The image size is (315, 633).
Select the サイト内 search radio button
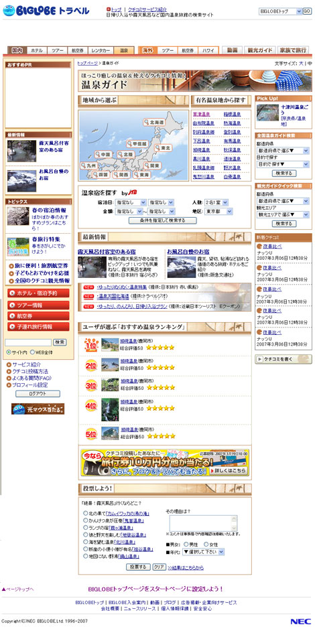tap(9, 352)
